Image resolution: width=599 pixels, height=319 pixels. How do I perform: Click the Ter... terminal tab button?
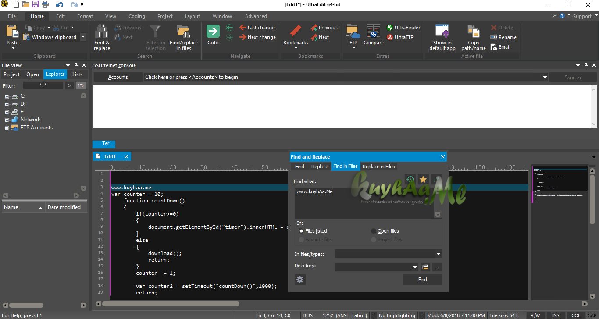click(x=104, y=144)
